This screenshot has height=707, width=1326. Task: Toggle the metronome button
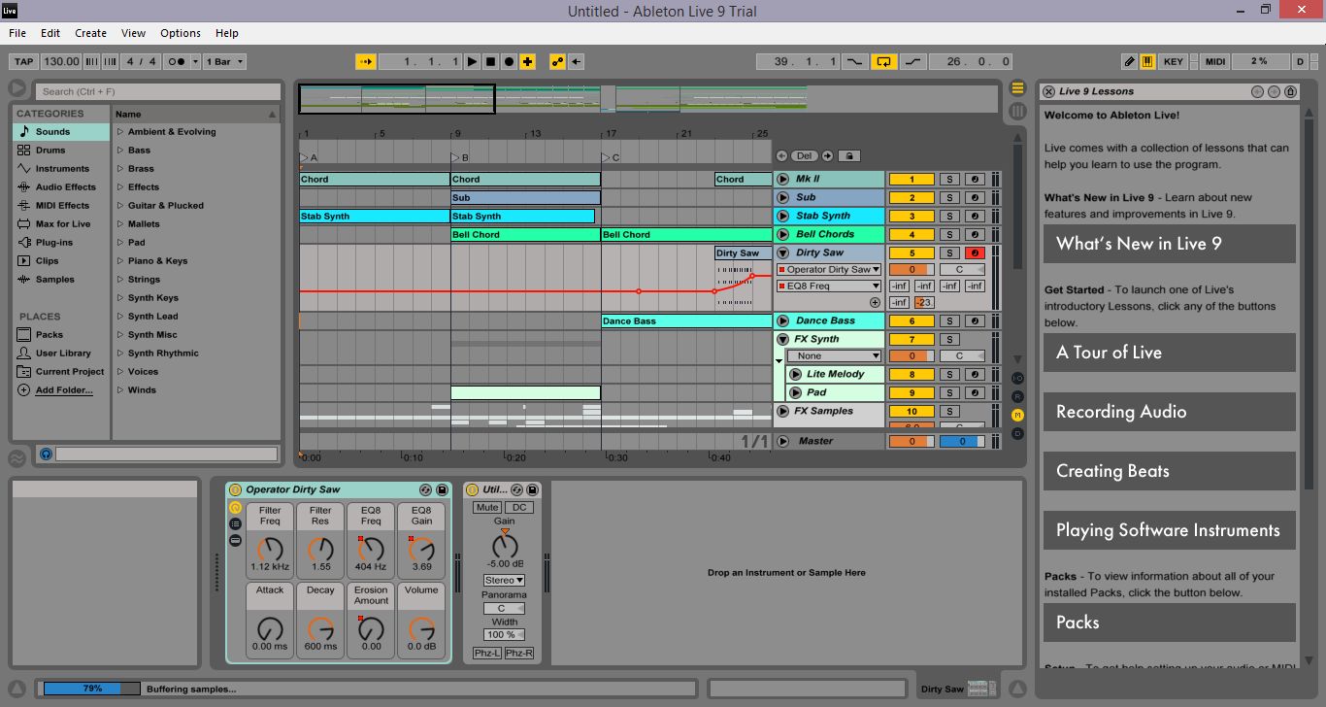(x=177, y=61)
